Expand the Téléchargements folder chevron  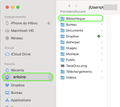click(102, 71)
